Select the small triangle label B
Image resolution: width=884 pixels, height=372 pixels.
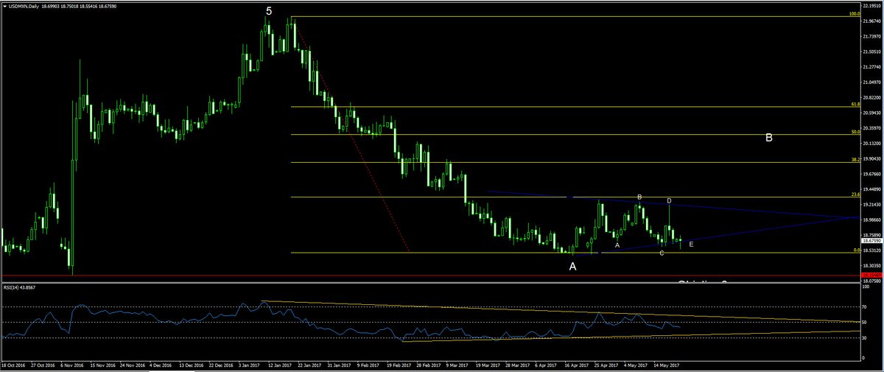pos(639,197)
